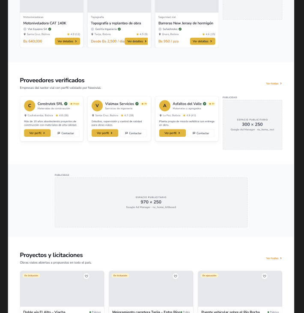Click verified badge next to Asfaltos del Valle
The width and height of the screenshot is (304, 313).
click(x=205, y=104)
